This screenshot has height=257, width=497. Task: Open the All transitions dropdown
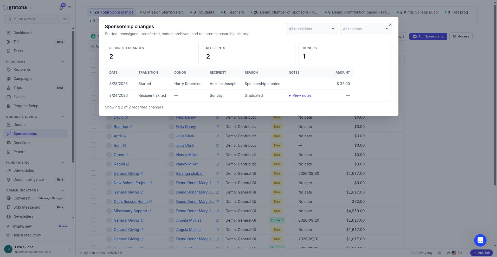312,29
